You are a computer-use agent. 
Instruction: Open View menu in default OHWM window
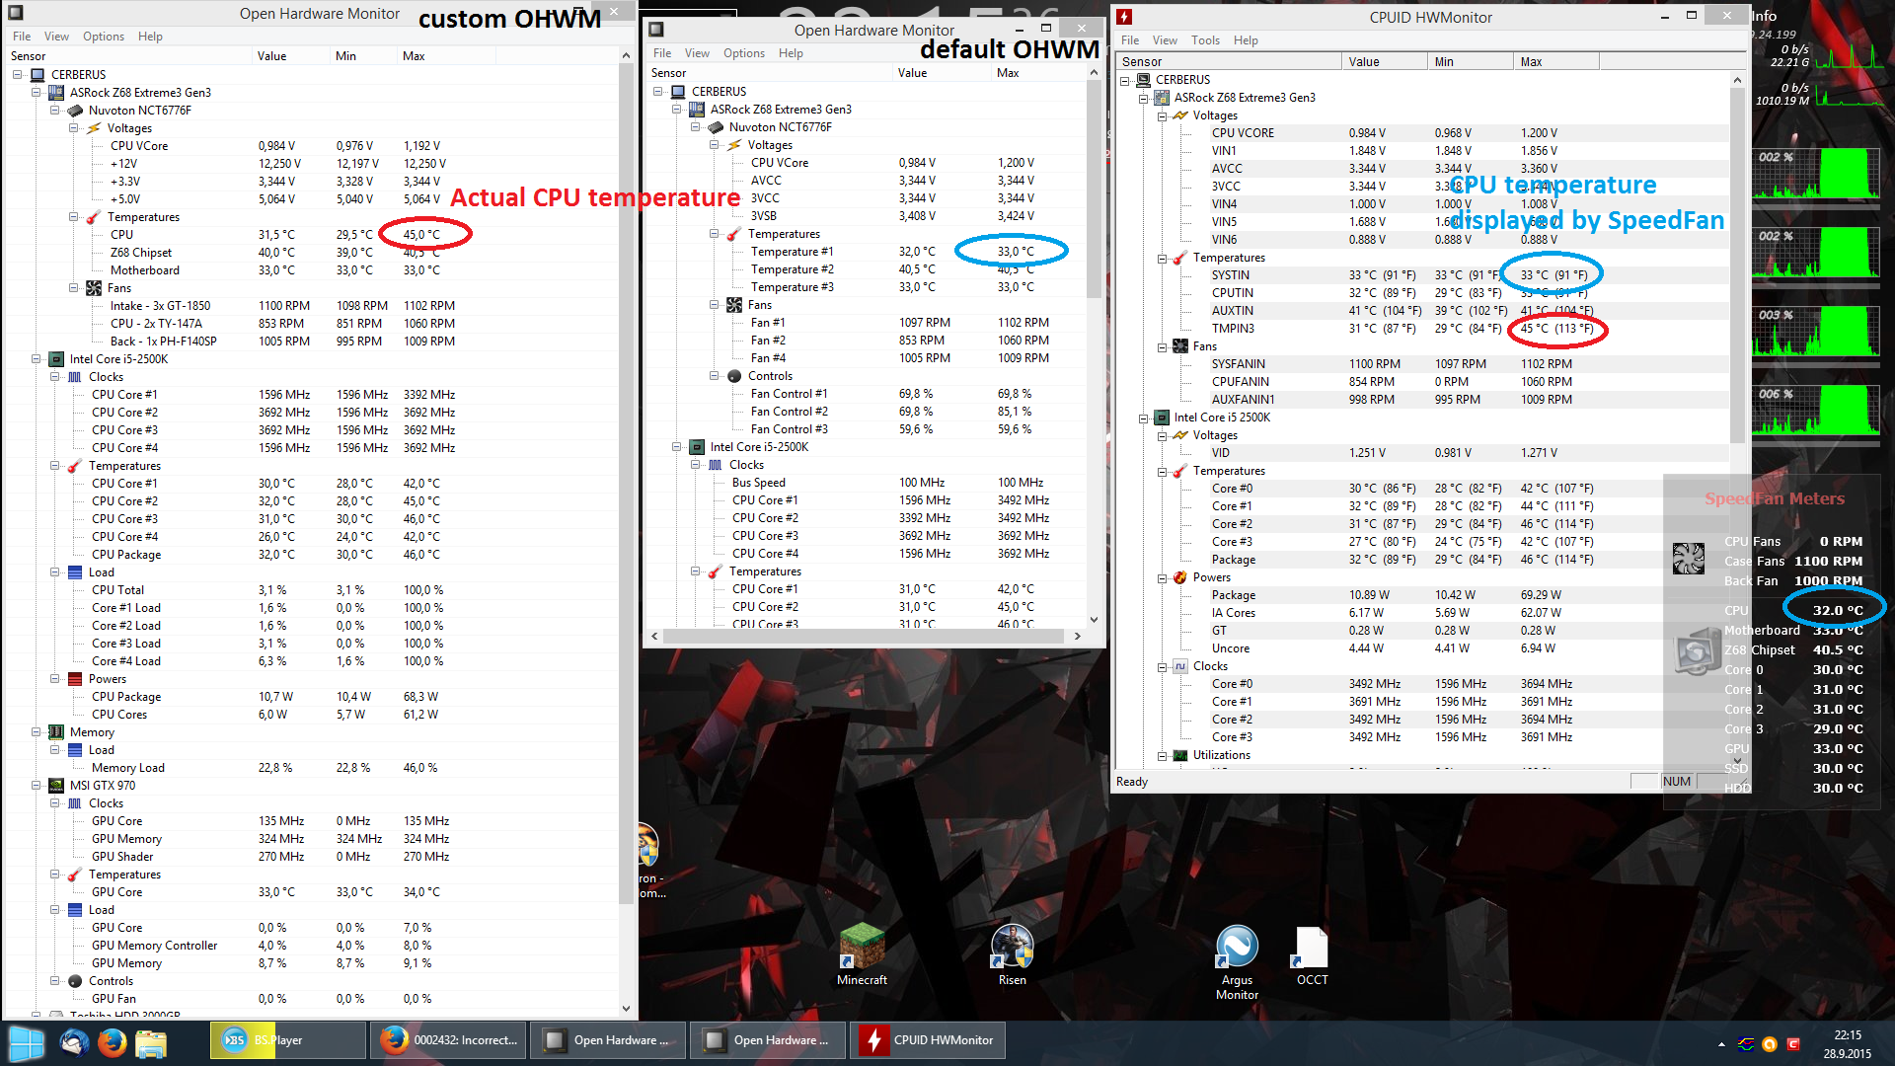[697, 53]
